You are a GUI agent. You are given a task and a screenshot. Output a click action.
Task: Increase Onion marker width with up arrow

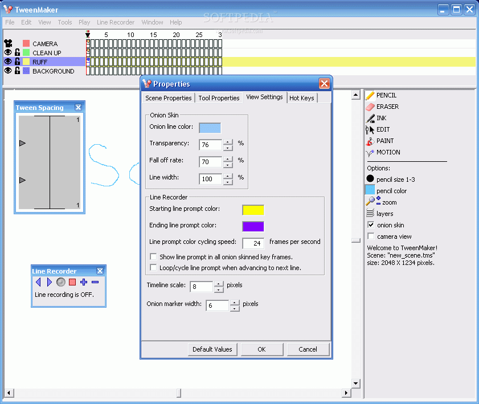click(235, 303)
